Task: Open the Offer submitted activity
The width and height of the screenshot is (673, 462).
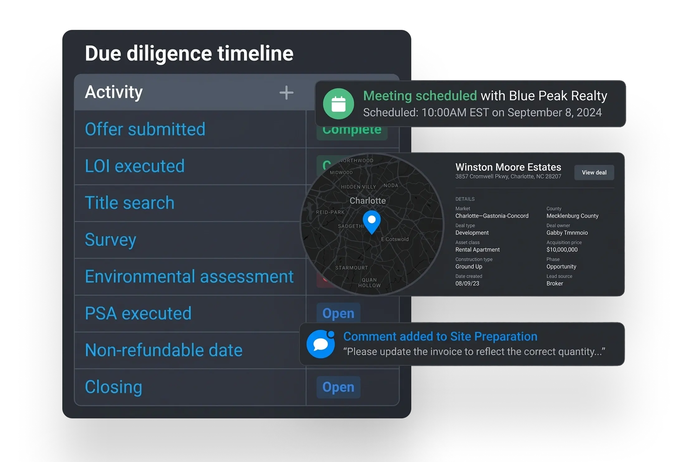Action: (x=145, y=129)
